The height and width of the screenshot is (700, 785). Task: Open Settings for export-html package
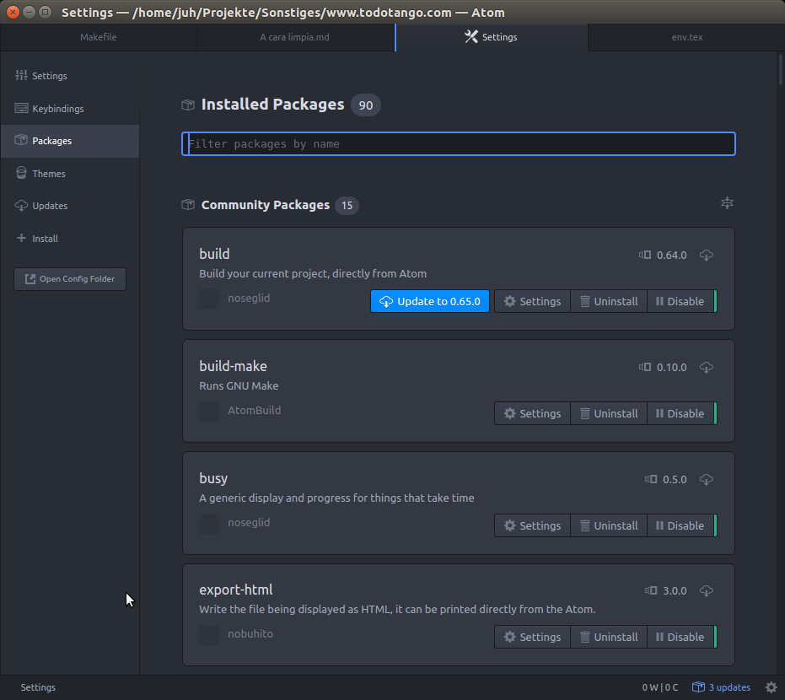pos(532,637)
